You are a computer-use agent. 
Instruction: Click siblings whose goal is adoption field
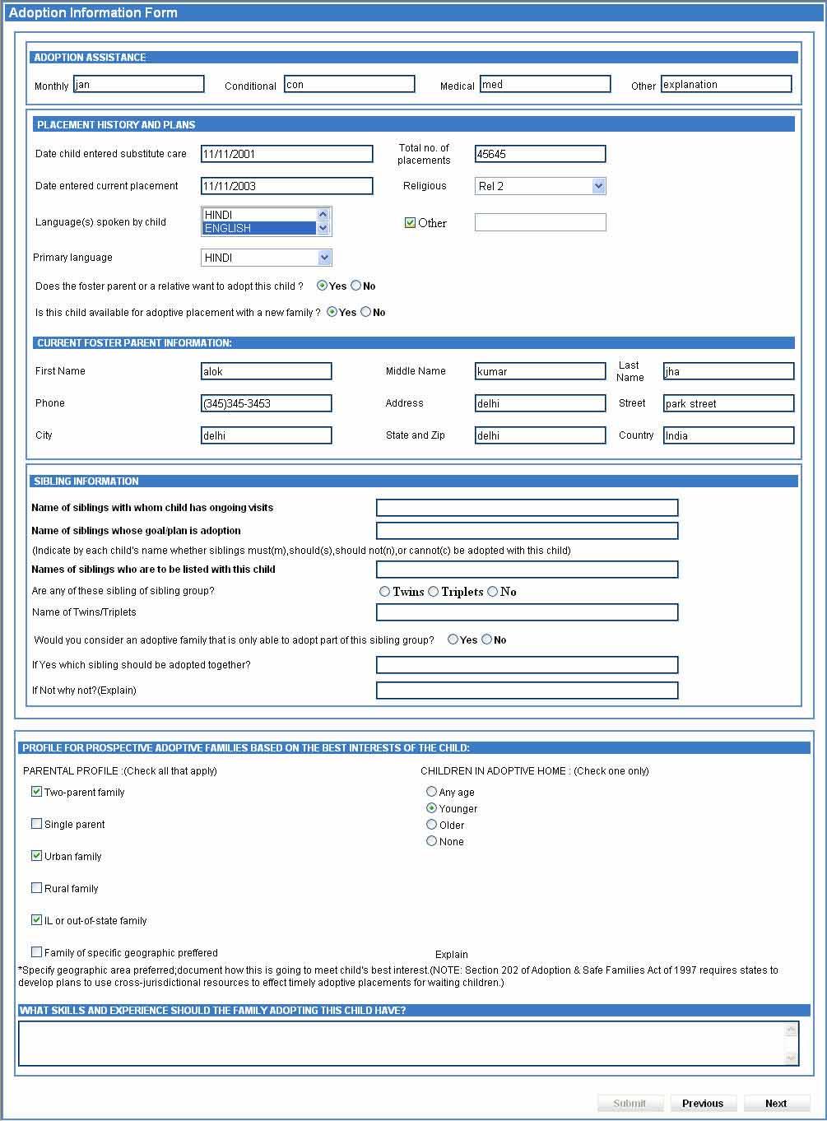[527, 531]
